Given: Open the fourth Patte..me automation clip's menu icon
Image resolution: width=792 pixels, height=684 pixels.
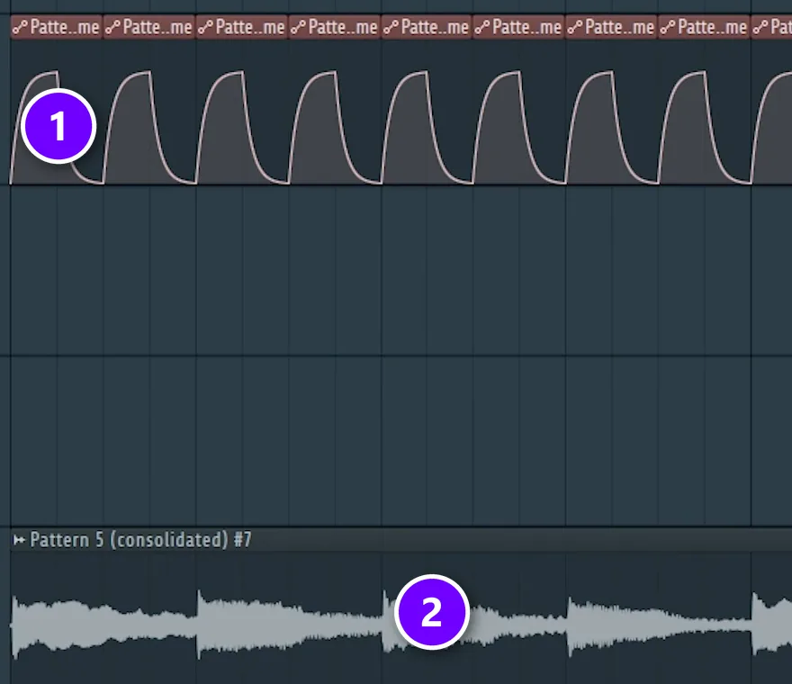Looking at the screenshot, I should 298,27.
